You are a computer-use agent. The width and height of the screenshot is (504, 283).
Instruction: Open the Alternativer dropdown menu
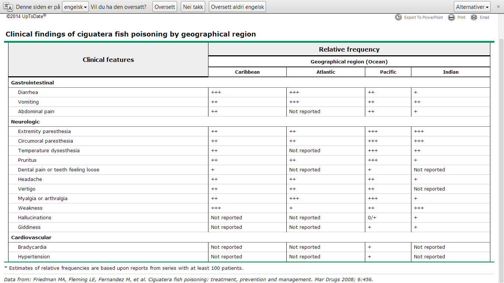[472, 7]
